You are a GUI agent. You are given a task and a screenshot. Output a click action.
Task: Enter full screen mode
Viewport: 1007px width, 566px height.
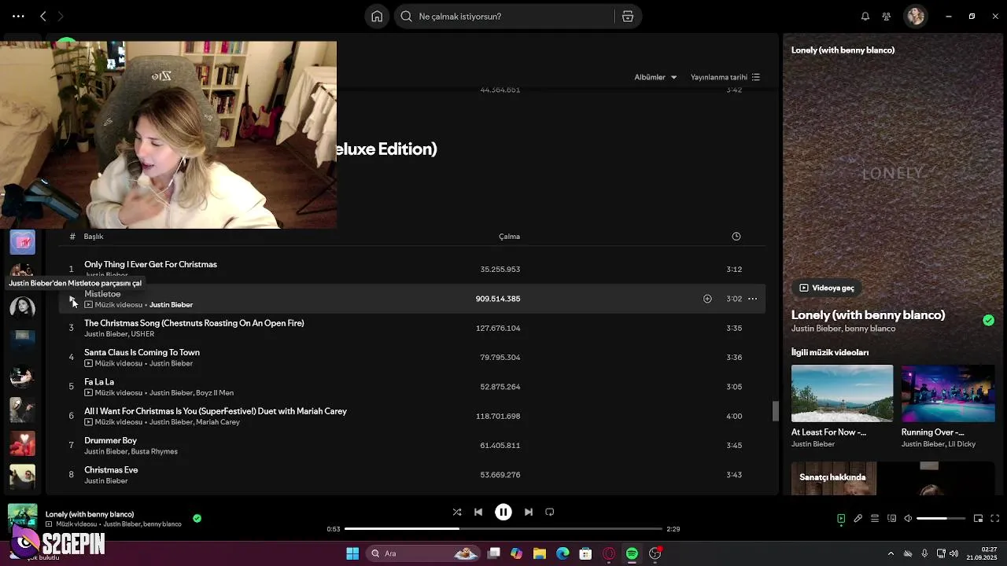995,519
